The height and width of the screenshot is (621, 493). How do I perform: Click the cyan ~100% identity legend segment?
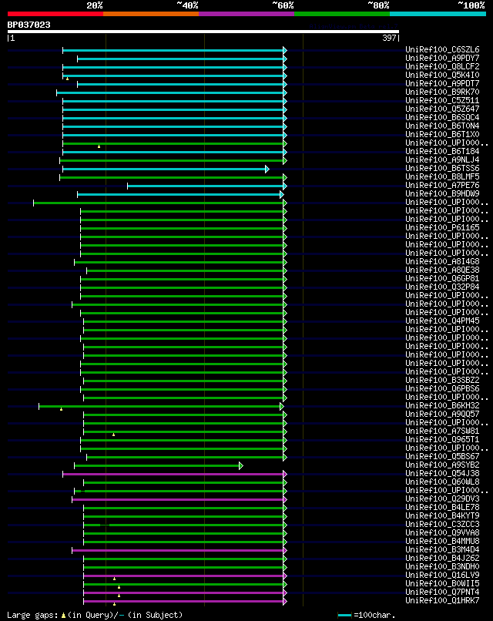[438, 14]
